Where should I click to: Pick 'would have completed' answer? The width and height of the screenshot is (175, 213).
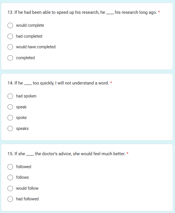coord(10,47)
